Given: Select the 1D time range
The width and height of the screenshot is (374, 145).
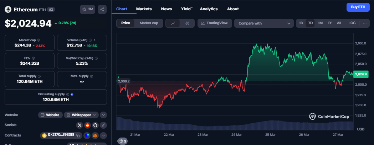Looking at the screenshot, I should click(x=301, y=23).
